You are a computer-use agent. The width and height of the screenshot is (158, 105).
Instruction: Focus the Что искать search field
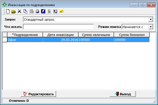coord(58,27)
